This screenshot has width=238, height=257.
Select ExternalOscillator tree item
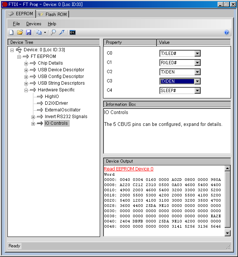(63, 110)
